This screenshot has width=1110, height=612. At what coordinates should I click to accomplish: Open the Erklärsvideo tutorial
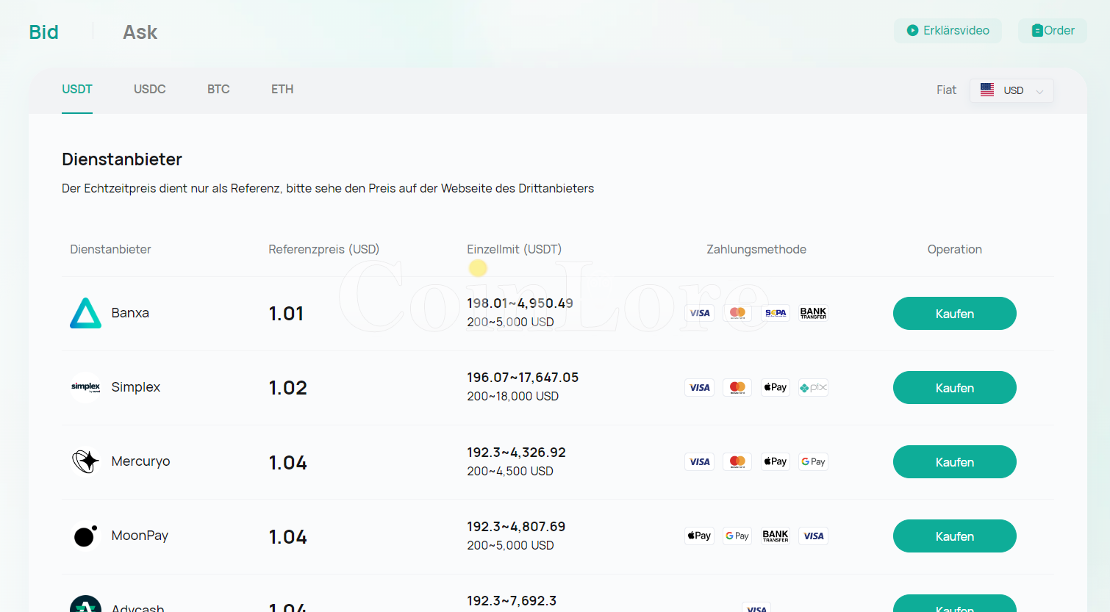(948, 30)
